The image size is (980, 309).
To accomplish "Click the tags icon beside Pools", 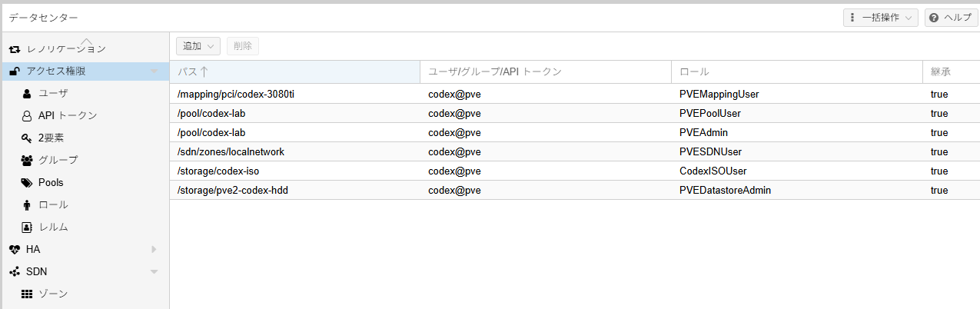I will click(x=27, y=183).
